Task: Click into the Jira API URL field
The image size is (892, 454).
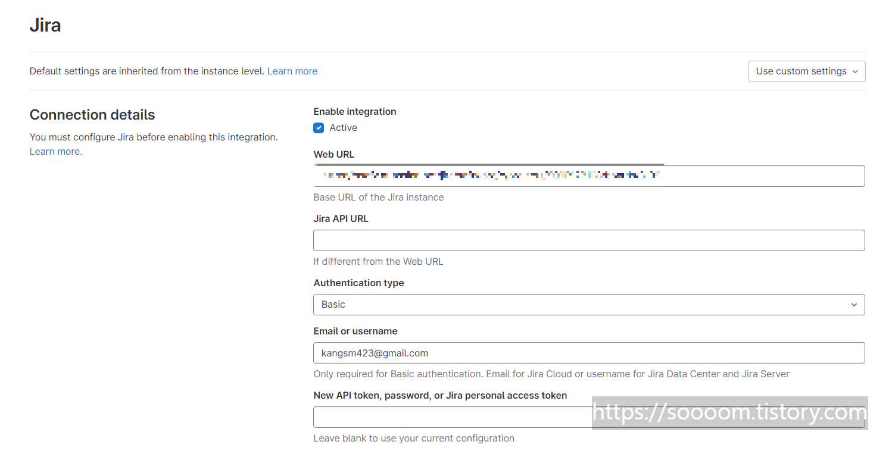Action: 589,240
